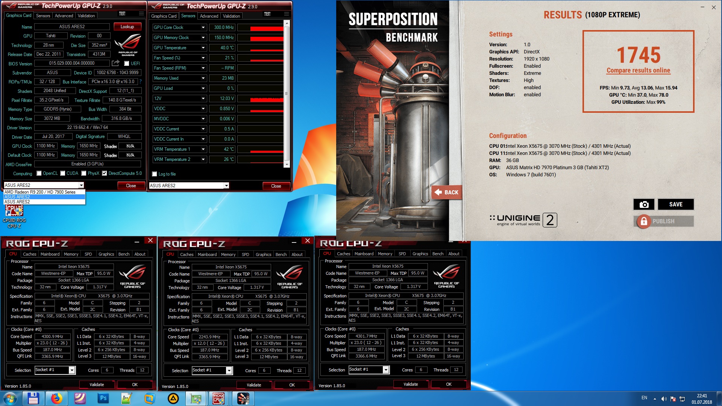Click the volume speaker tray icon
Screen dimensions: 722x406
(664, 399)
